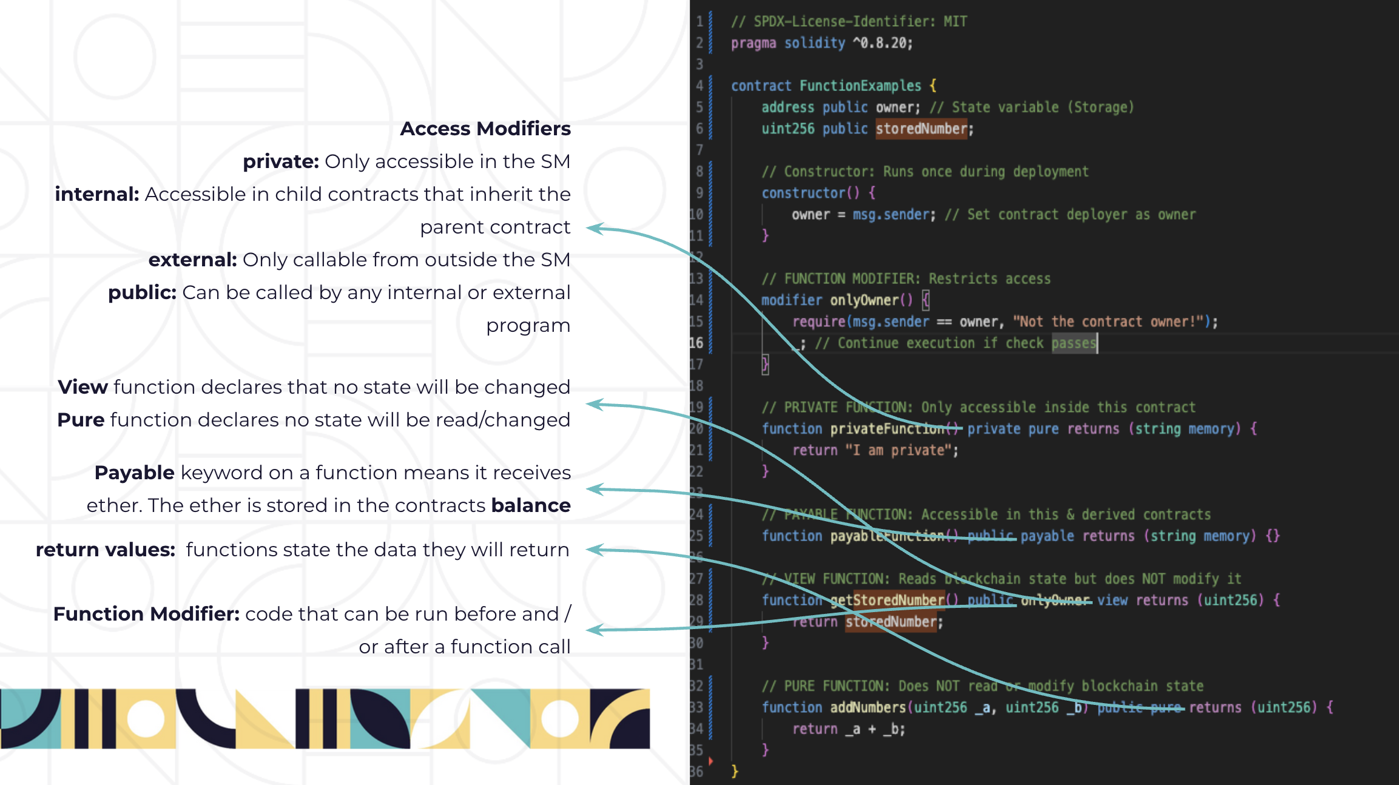1399x785 pixels.
Task: Select the 'Function Modifier:' bold label
Action: tap(147, 614)
